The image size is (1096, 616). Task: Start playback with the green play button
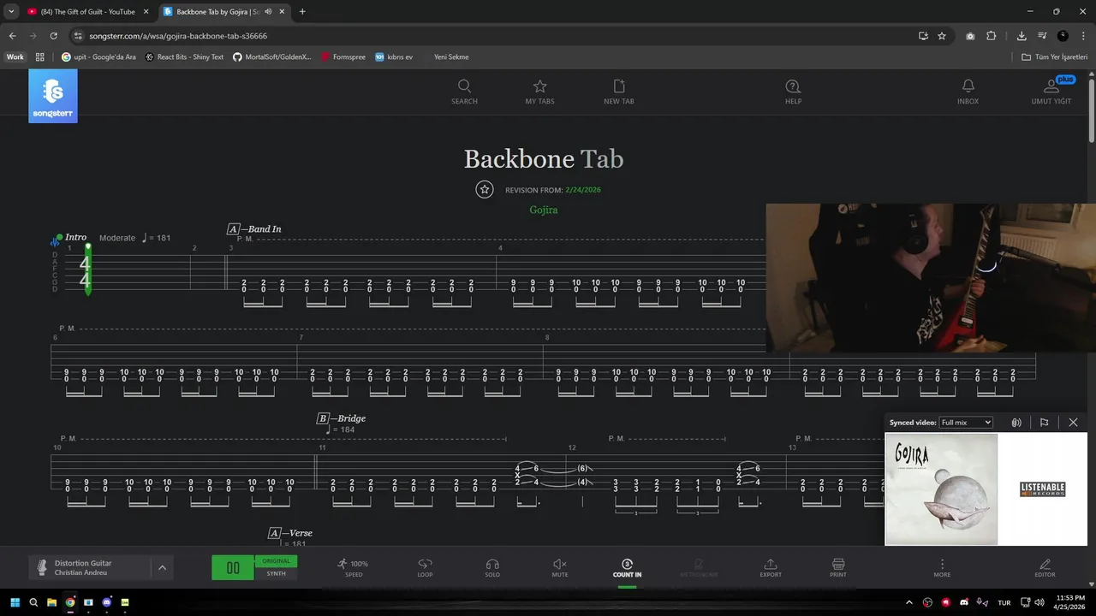[x=233, y=568]
